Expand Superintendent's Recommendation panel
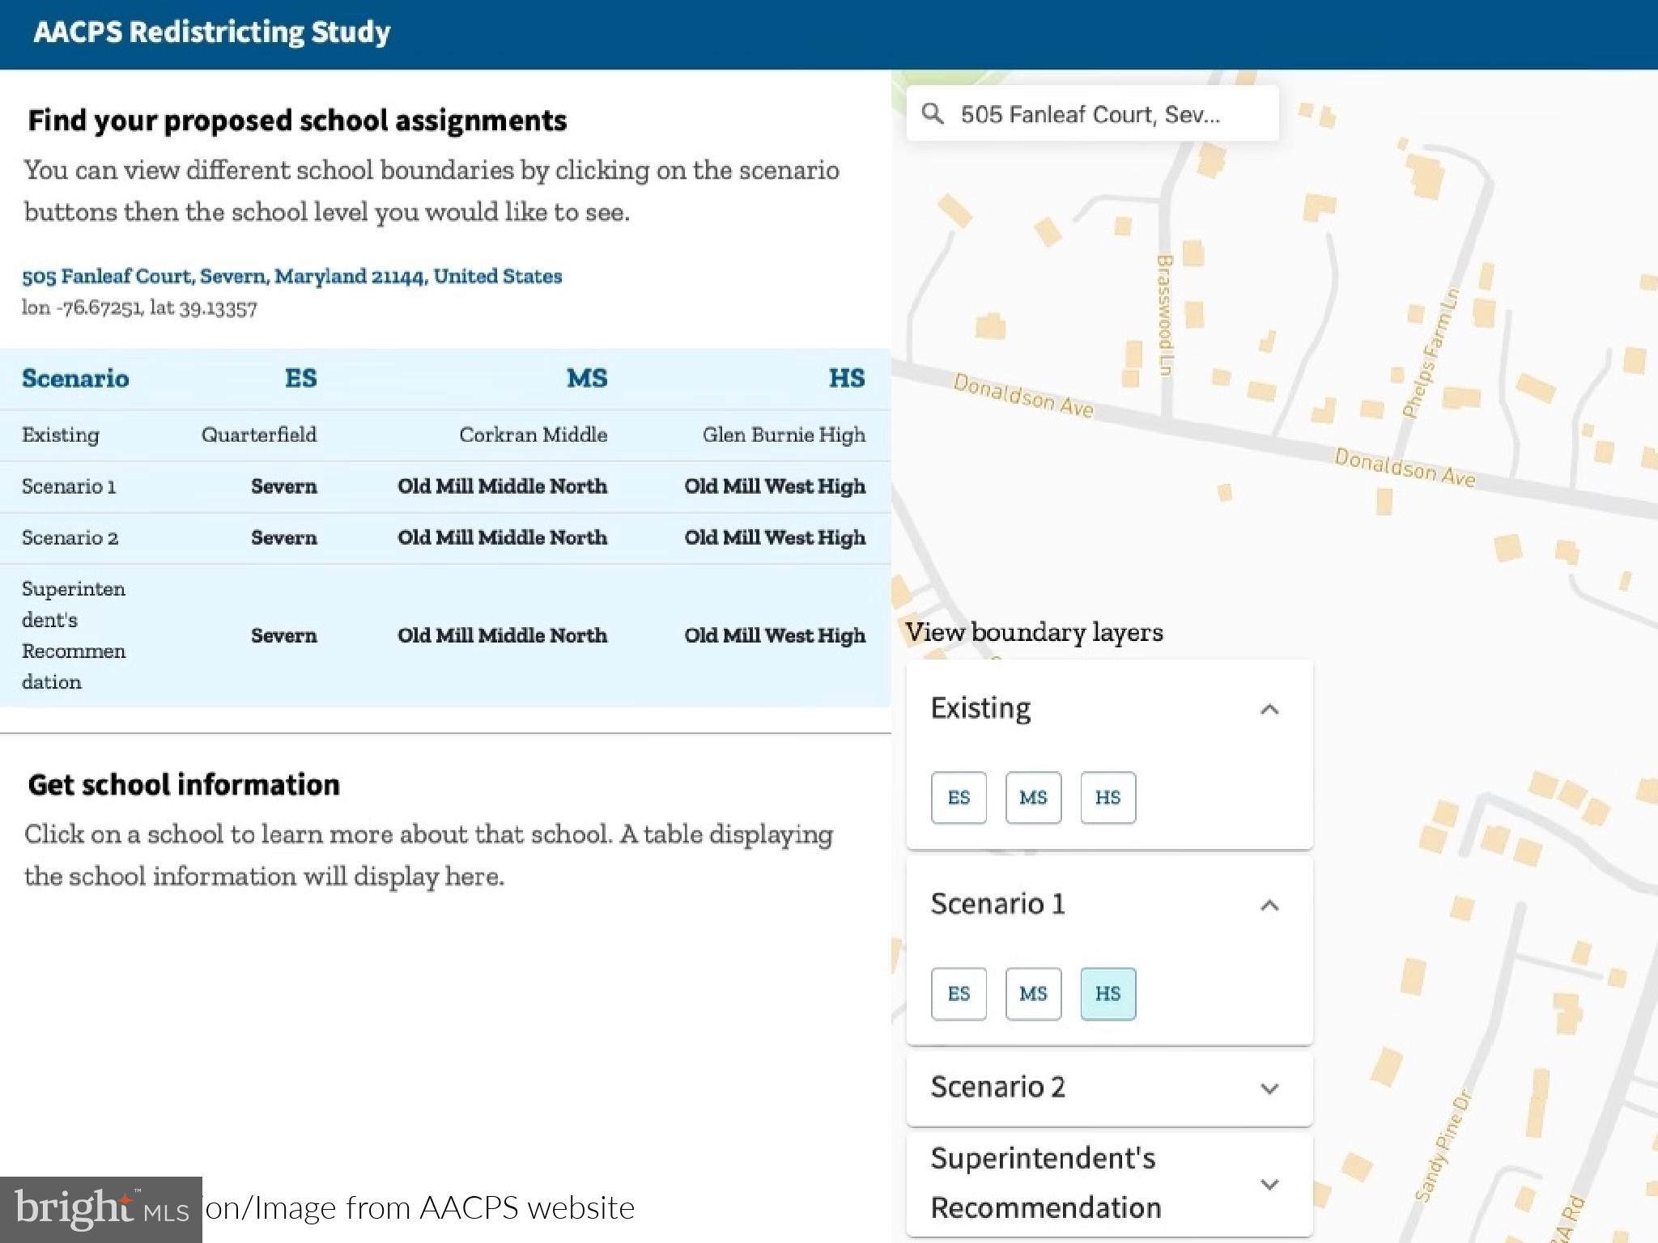This screenshot has width=1658, height=1243. [1269, 1184]
